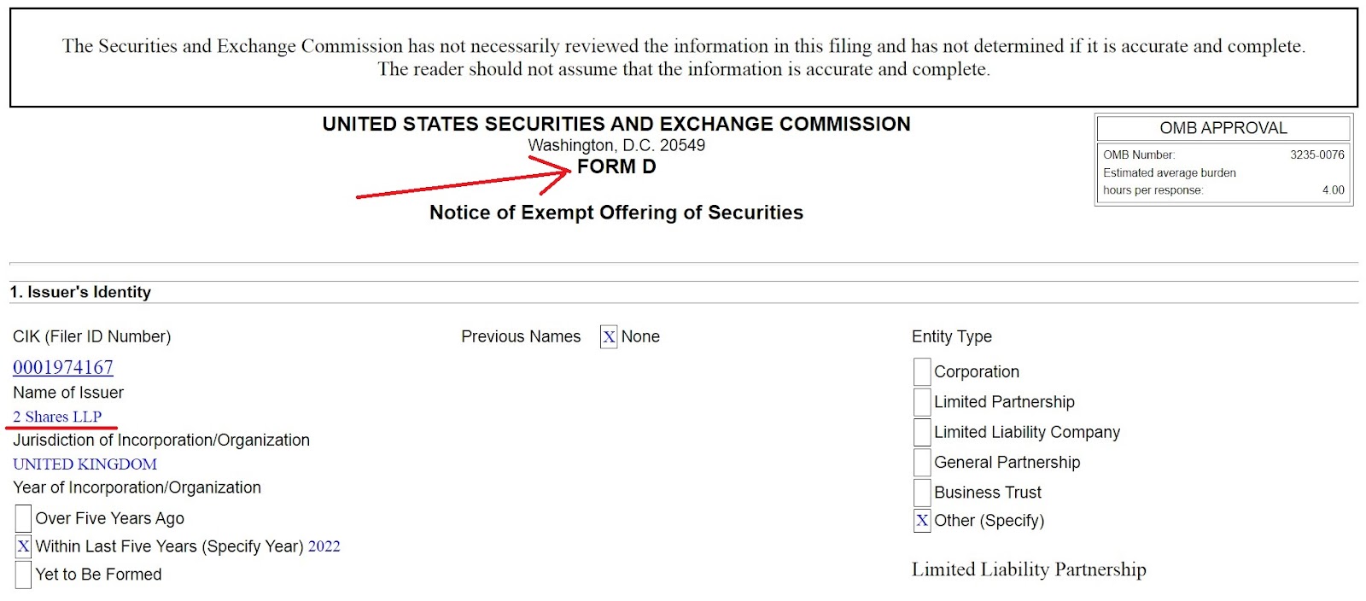Select the Limited Liability Company checkbox
Viewport: 1366px width, 601px height.
(x=922, y=432)
